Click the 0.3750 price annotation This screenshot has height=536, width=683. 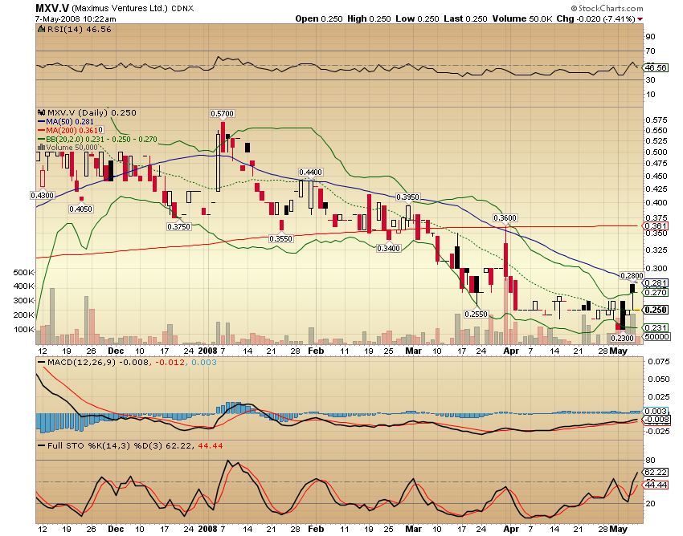[179, 226]
